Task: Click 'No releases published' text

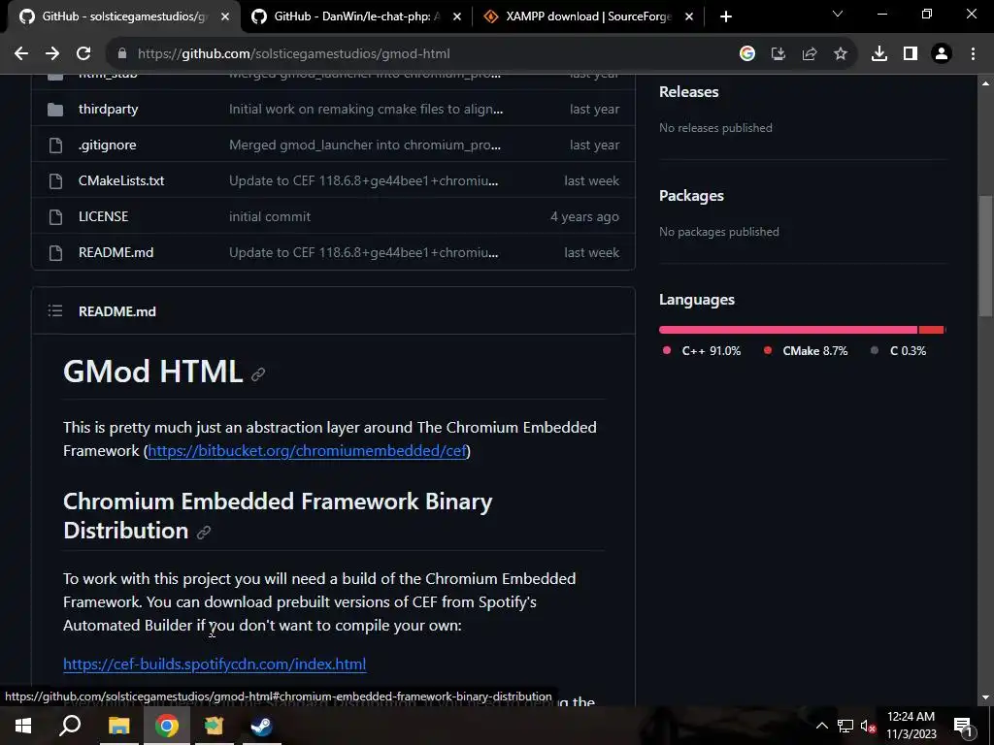Action: point(715,128)
